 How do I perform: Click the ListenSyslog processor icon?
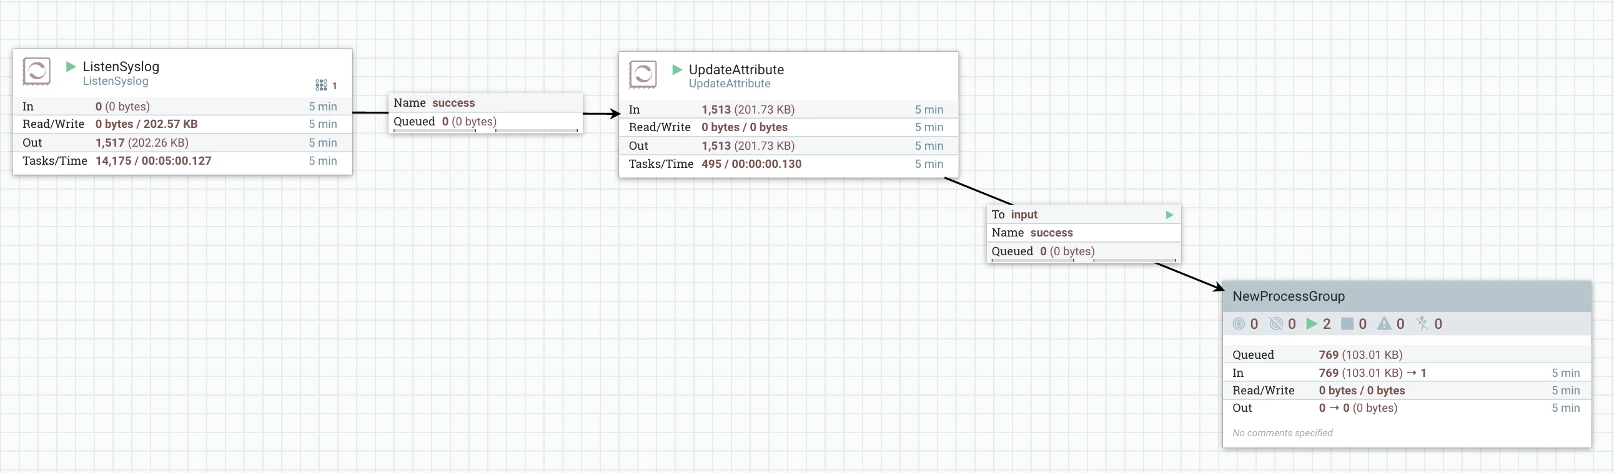tap(36, 71)
